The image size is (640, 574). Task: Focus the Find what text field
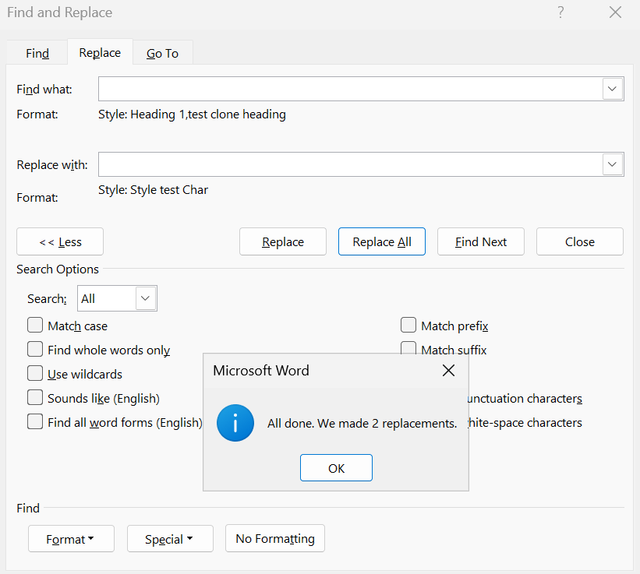(x=350, y=89)
